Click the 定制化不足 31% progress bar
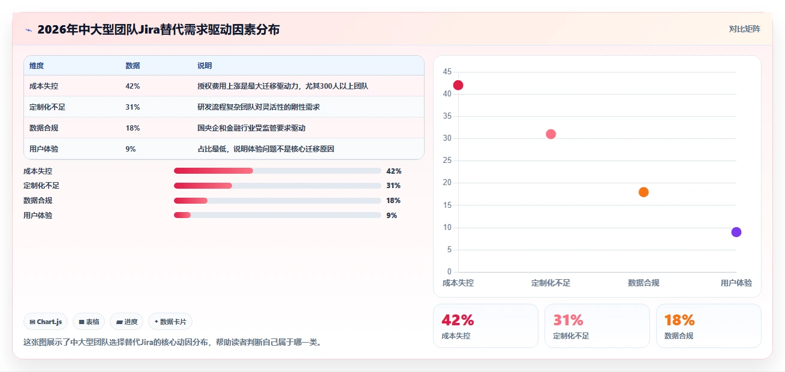The image size is (785, 372). click(278, 186)
